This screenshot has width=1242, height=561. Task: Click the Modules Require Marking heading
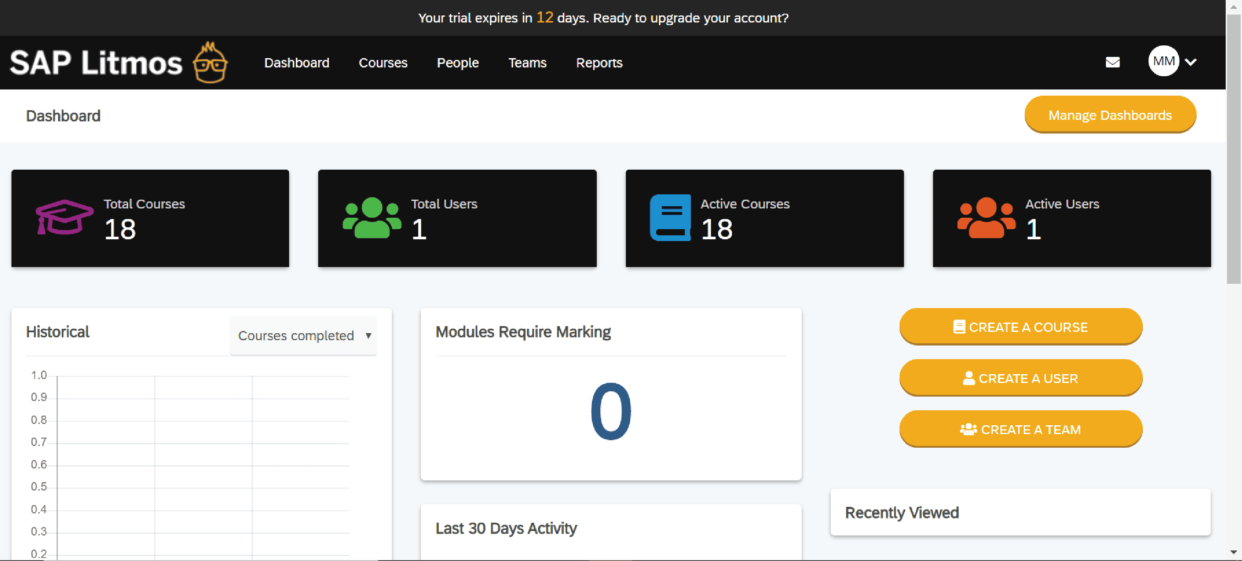523,332
